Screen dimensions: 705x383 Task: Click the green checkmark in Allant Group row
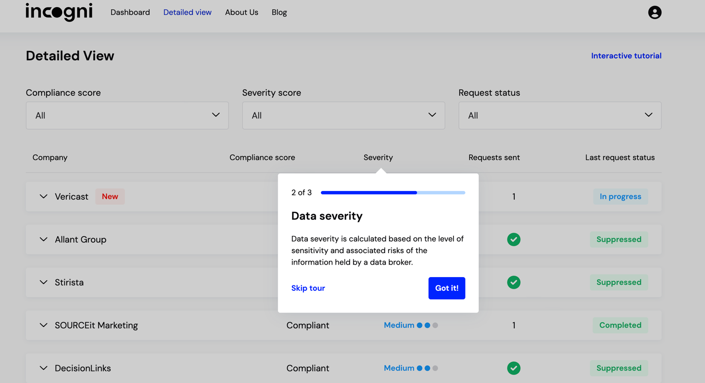click(x=513, y=239)
